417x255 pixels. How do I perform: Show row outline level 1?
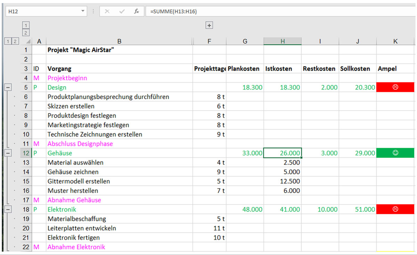[x=7, y=41]
